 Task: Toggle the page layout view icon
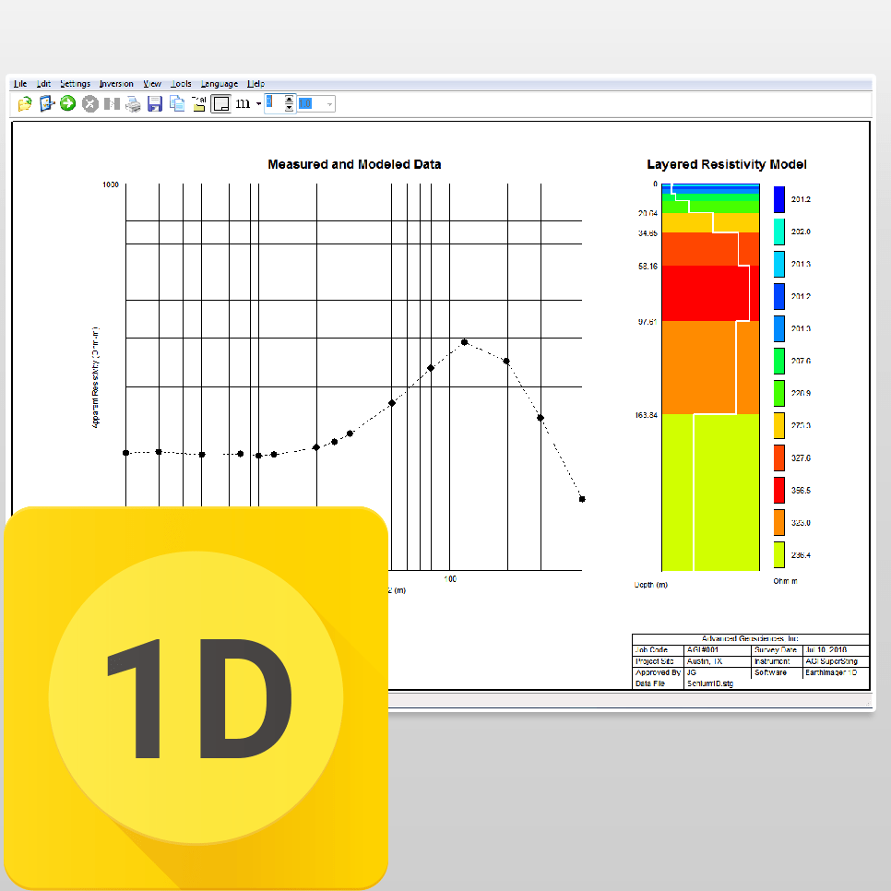click(x=220, y=103)
